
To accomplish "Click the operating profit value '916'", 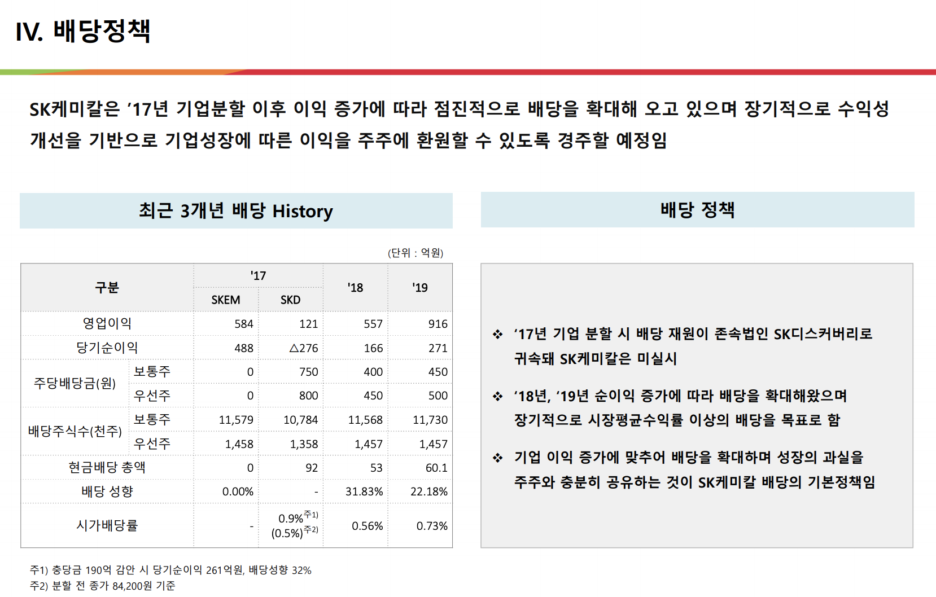I will click(438, 324).
